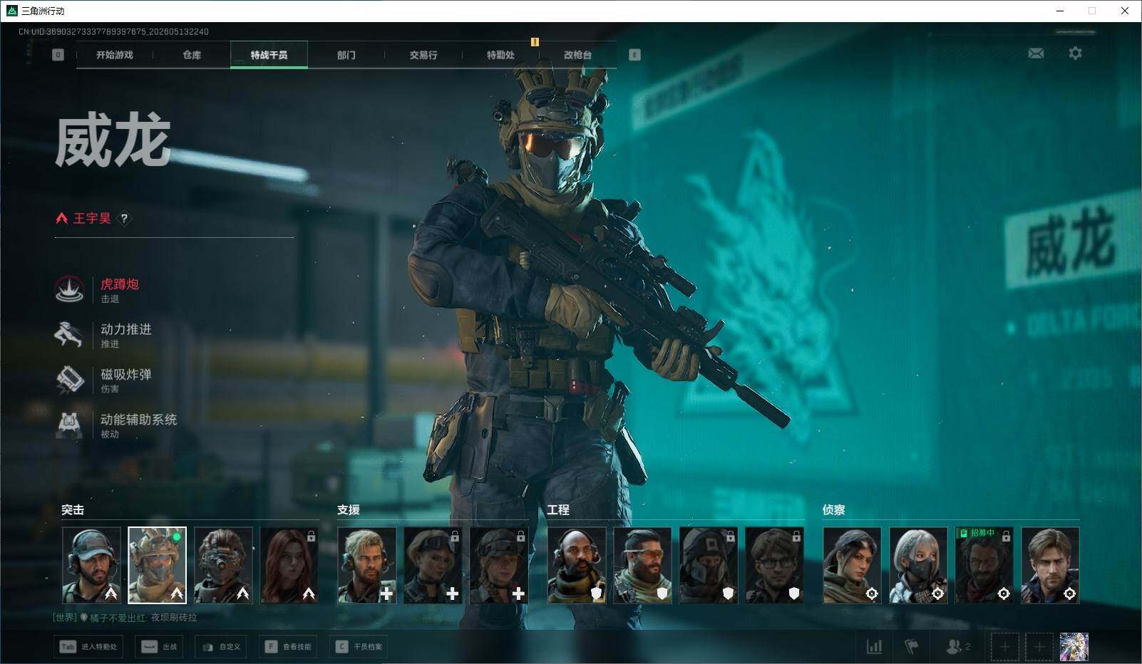Select the 动力推进 skill icon
The image size is (1142, 664).
(x=70, y=334)
